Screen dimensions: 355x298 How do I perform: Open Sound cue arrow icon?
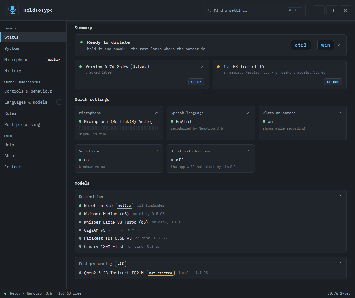point(156,151)
